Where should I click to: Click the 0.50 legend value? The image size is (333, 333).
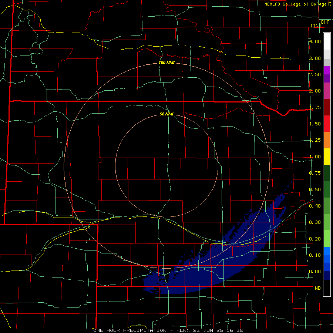pos(315,190)
